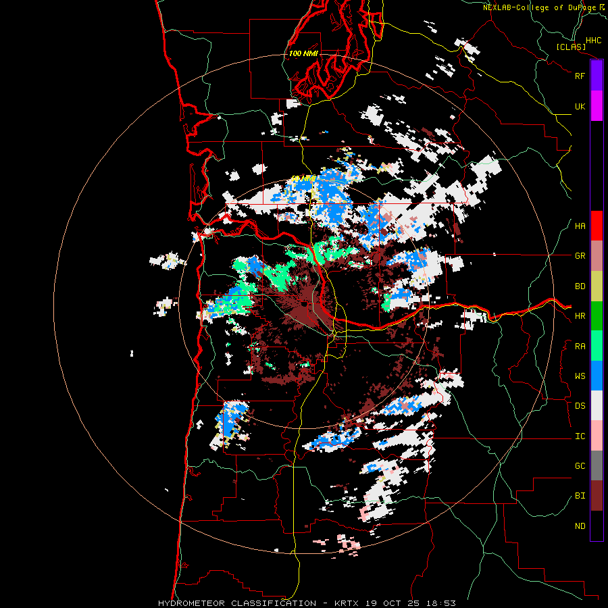608x608 pixels.
Task: Click the 'WS' legend label text
Action: coord(580,376)
